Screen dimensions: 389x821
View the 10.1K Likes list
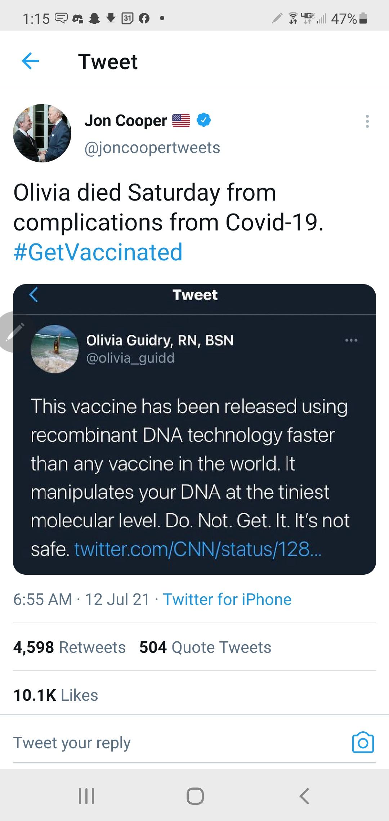(56, 695)
